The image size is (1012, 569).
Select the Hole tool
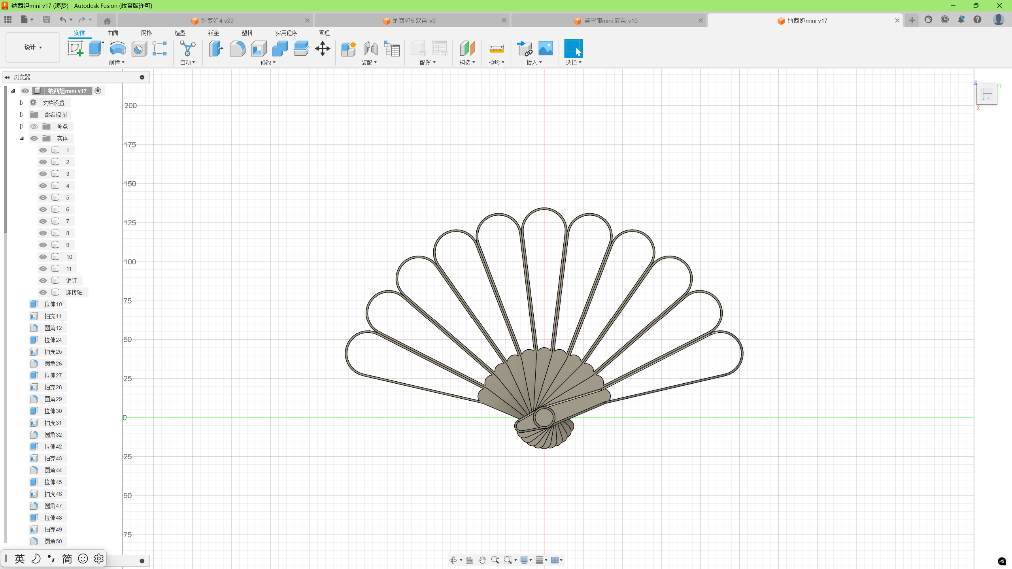coord(139,49)
